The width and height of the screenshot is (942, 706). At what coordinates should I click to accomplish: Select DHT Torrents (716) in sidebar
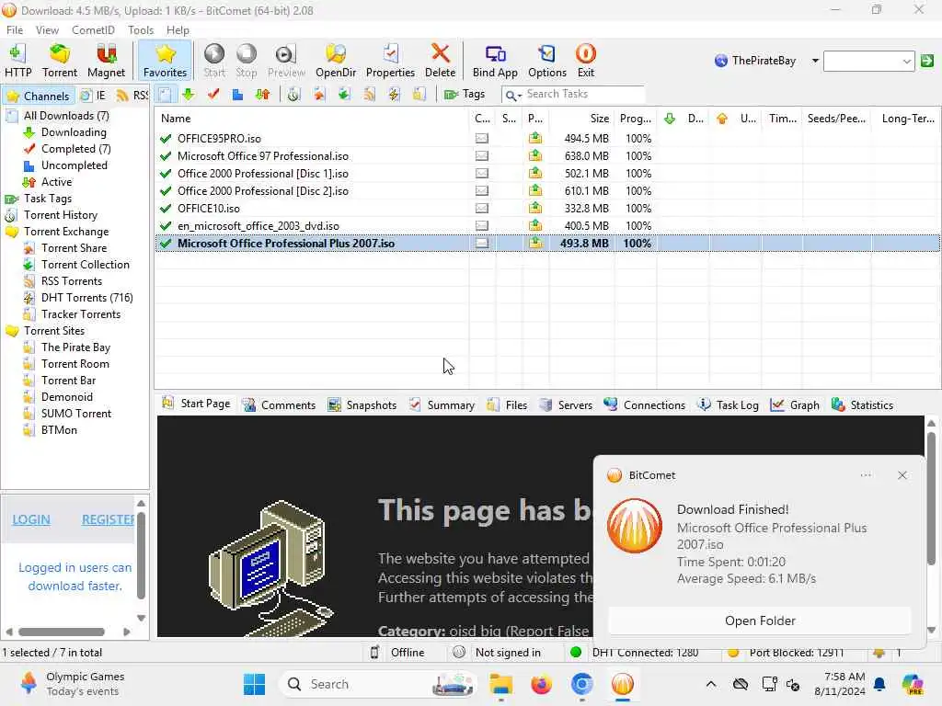click(86, 298)
